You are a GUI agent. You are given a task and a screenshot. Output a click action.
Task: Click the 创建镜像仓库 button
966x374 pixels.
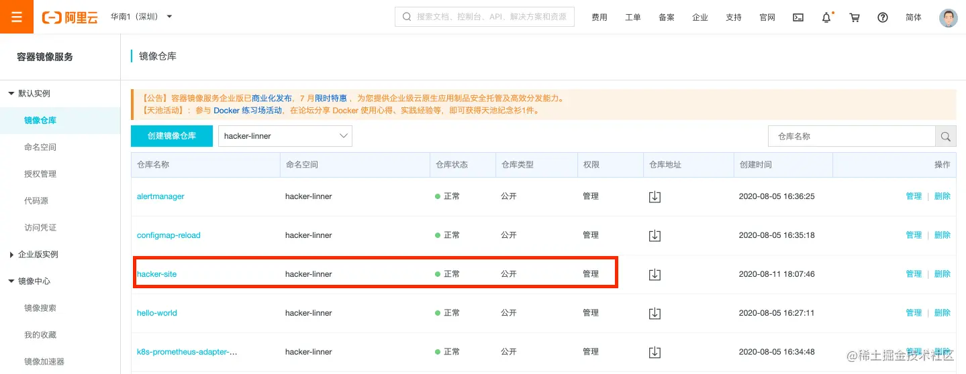(x=172, y=136)
